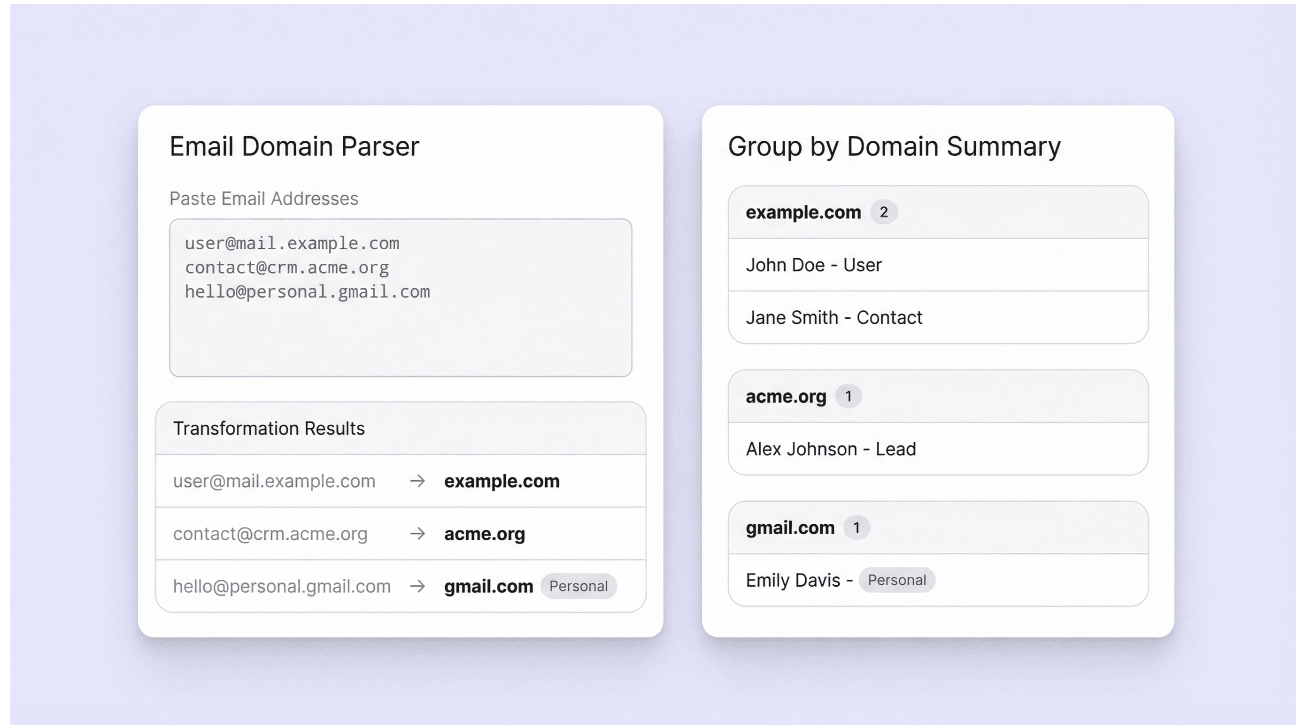The image size is (1296, 728).
Task: Click the count badge on gmail.com group
Action: [x=856, y=528]
